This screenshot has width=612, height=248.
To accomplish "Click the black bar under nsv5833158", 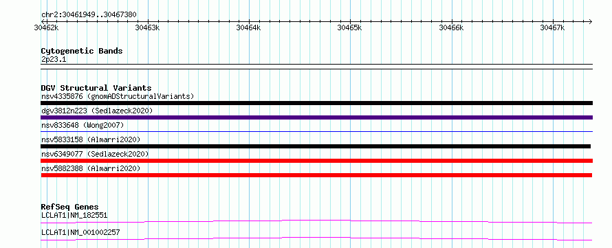I will coord(316,146).
